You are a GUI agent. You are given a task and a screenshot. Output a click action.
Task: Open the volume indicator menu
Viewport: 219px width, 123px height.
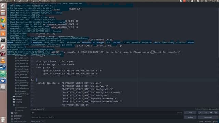click(206, 1)
